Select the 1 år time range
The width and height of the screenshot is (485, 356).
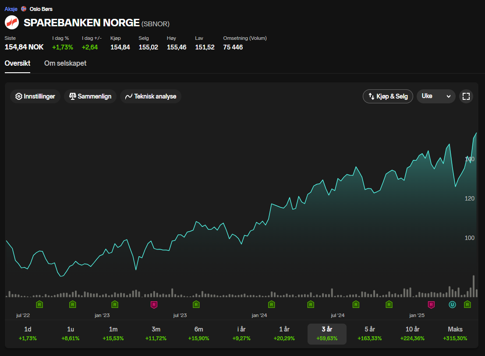click(x=284, y=334)
